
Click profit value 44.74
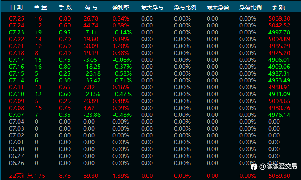point(91,25)
